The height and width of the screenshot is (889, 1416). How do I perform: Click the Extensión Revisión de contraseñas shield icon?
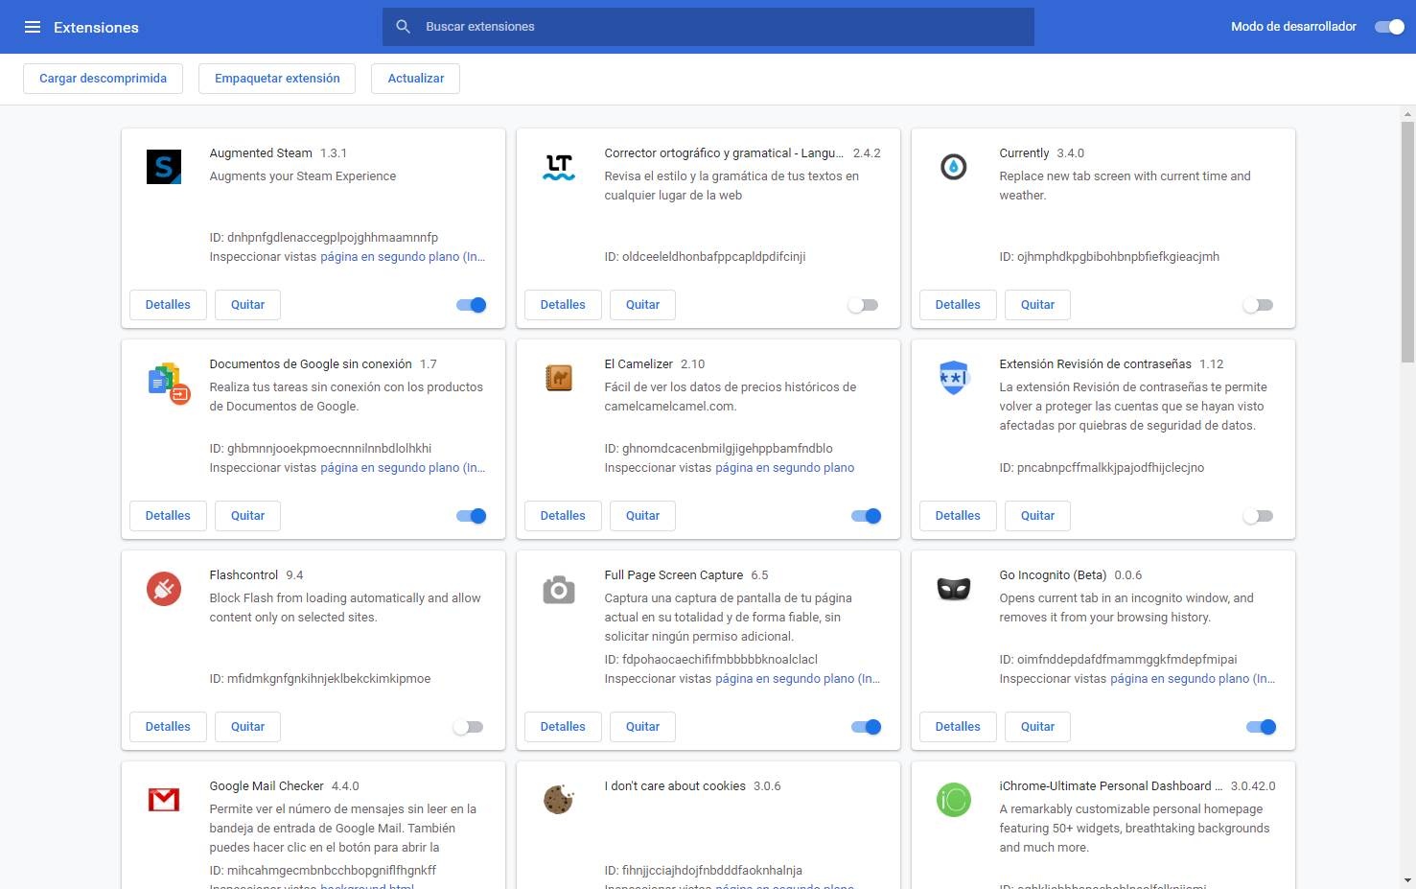[954, 378]
